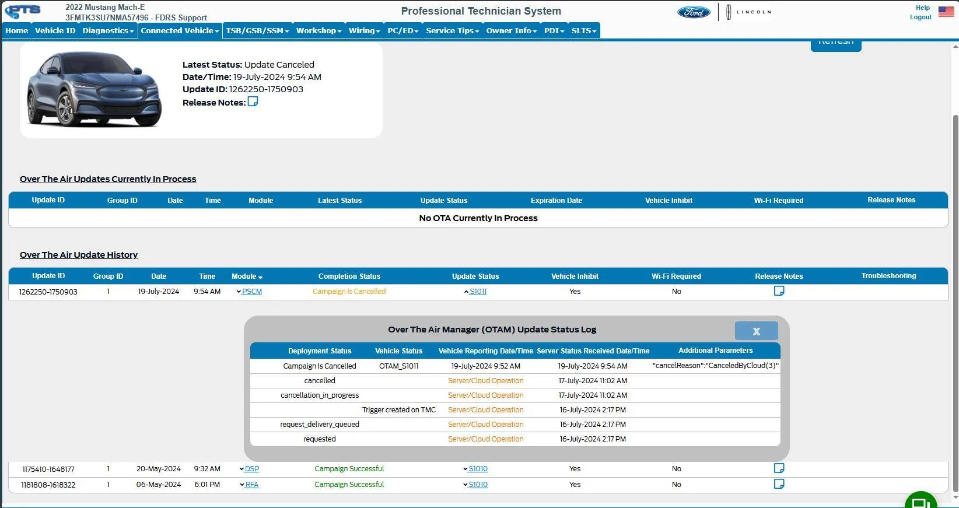The image size is (959, 508).
Task: Open Release Notes icon beside Update ID summary
Action: [253, 101]
